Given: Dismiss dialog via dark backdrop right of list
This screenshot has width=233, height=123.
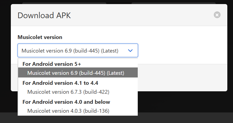Looking at the screenshot, I should [x=184, y=102].
